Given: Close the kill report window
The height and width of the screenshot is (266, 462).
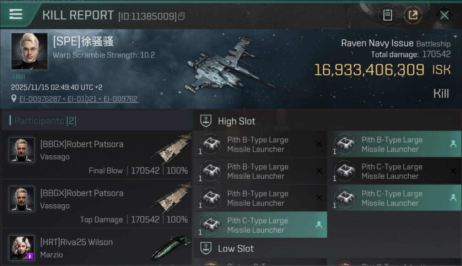Looking at the screenshot, I should 444,15.
